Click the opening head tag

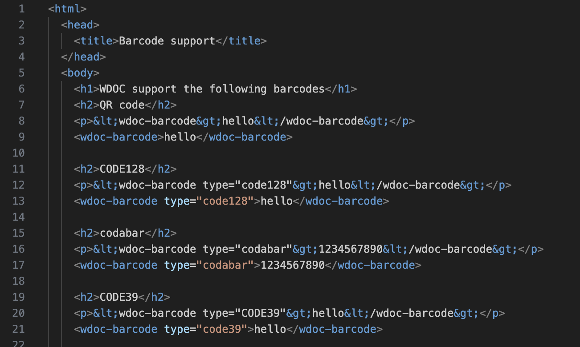[80, 24]
